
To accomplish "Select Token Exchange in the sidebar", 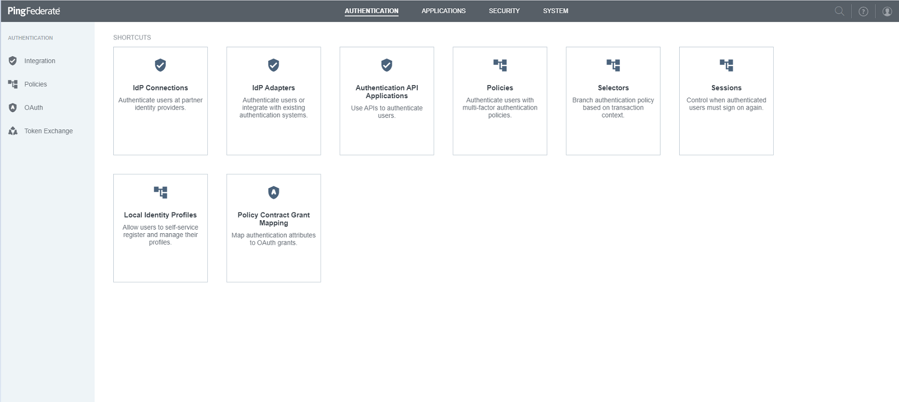I will click(x=48, y=131).
